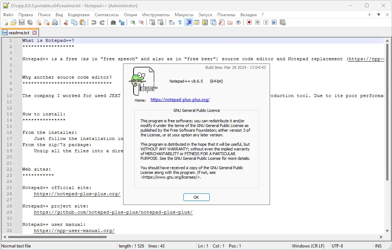Open the Плагины menu

226,15
